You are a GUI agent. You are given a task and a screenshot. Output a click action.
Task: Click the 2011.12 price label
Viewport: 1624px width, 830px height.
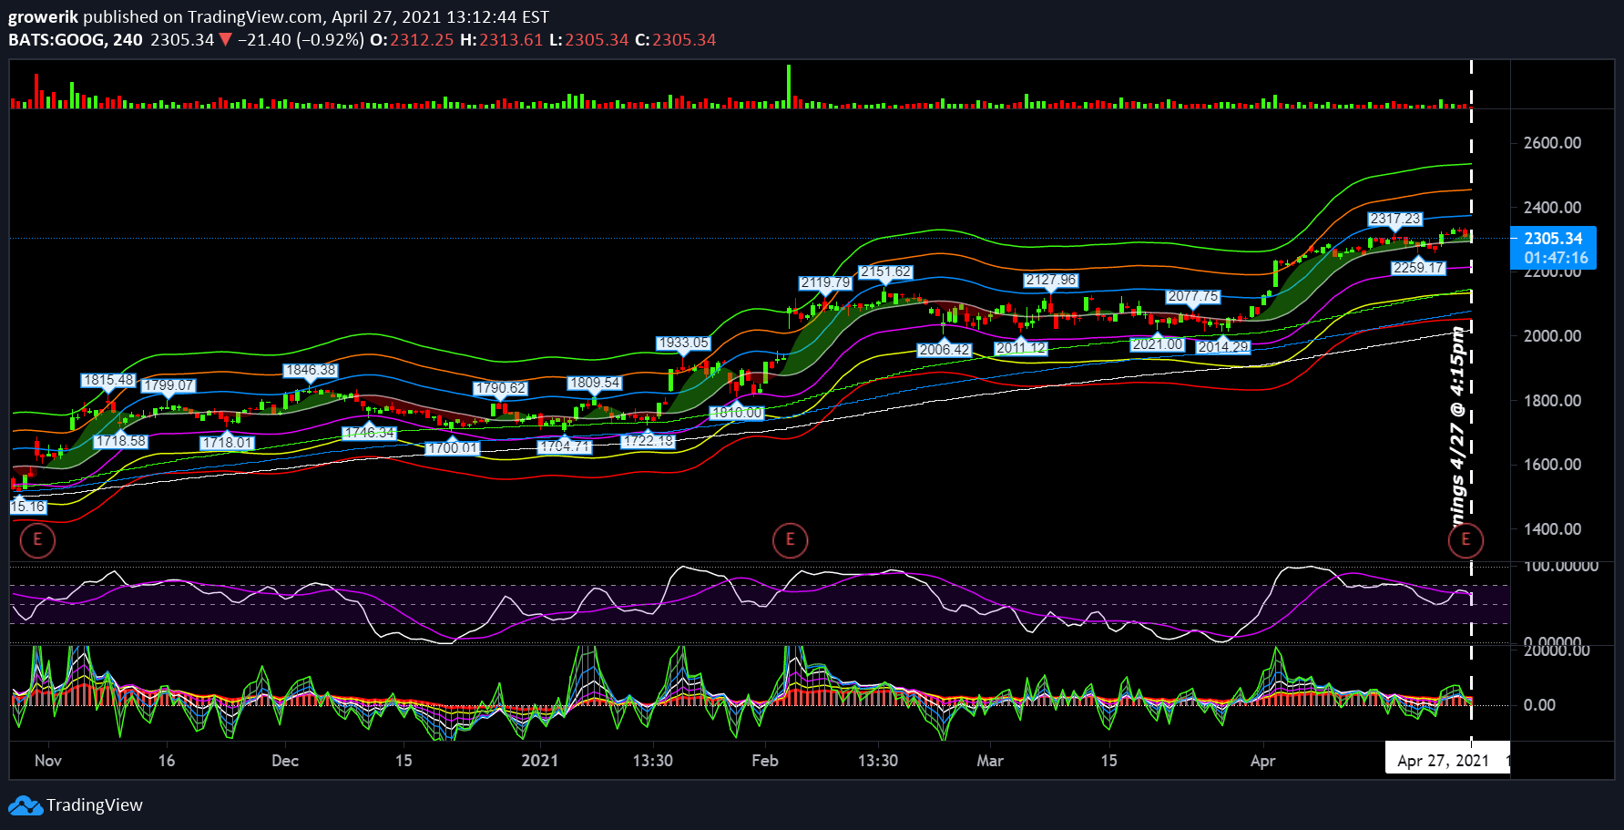1021,348
